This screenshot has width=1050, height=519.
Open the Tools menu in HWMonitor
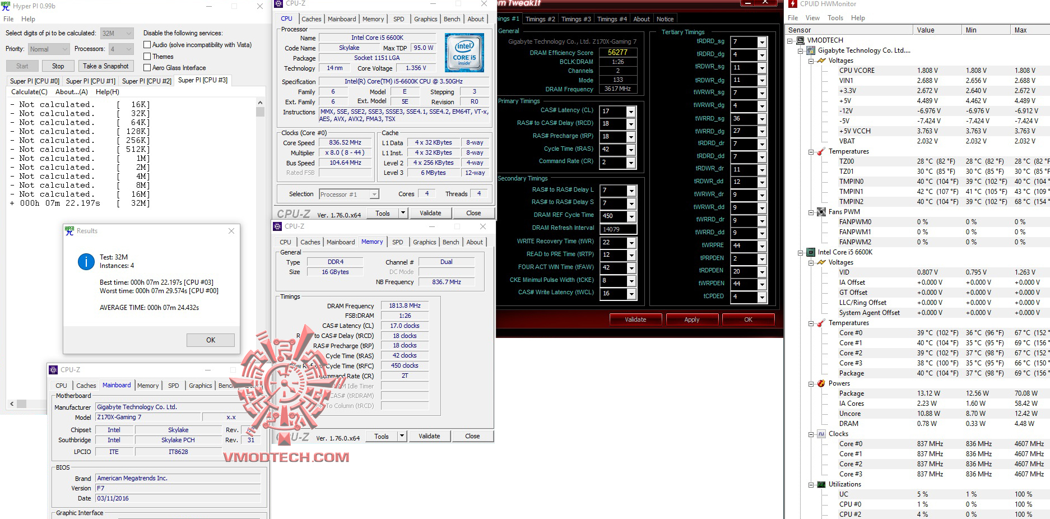(x=835, y=18)
